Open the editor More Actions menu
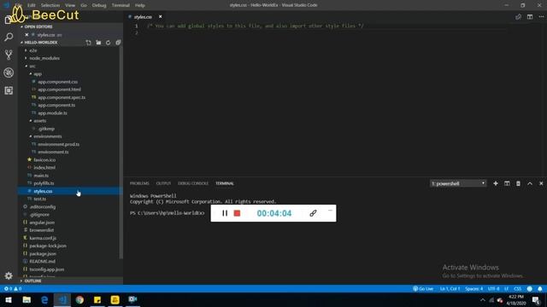Viewport: 547px width, 307px height. (x=541, y=17)
